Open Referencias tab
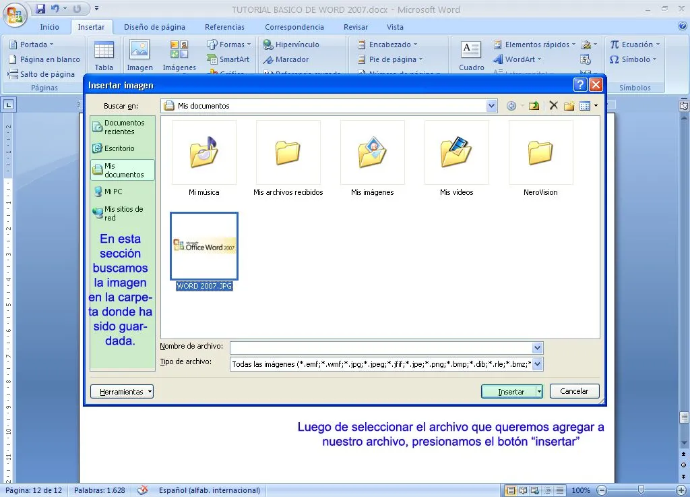Screen dimensions: 690x497 (224, 27)
